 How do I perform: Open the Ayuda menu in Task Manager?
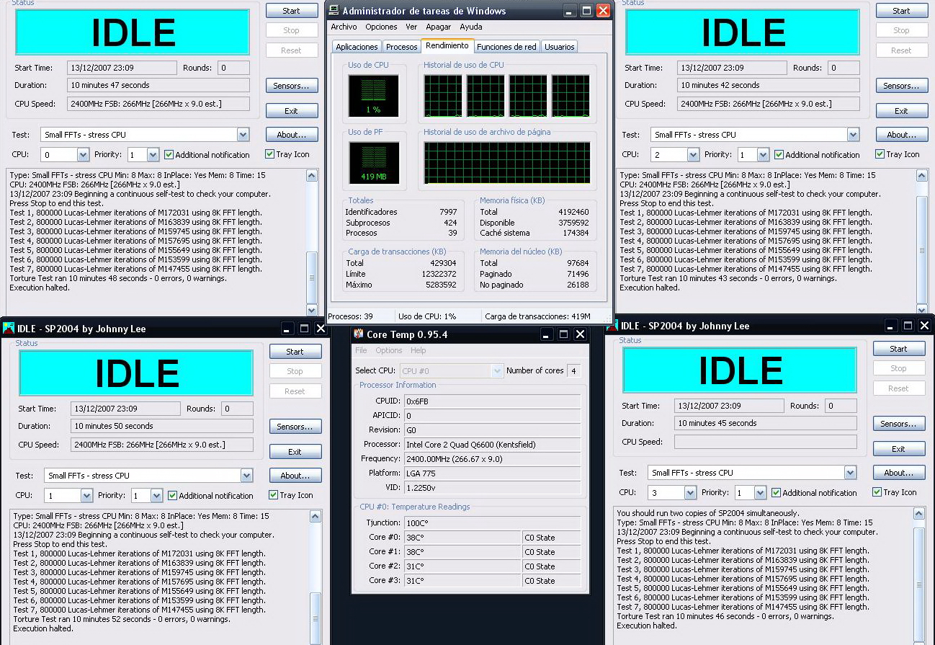[471, 27]
